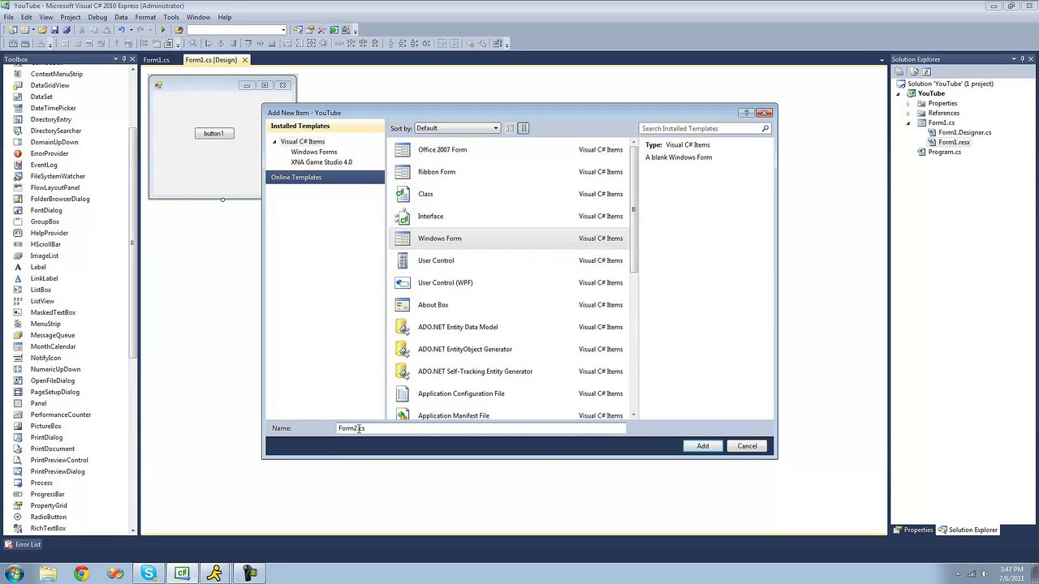Choose the ADO.NET Entity Data Model icon
Viewport: 1039px width, 584px height.
pyautogui.click(x=402, y=327)
